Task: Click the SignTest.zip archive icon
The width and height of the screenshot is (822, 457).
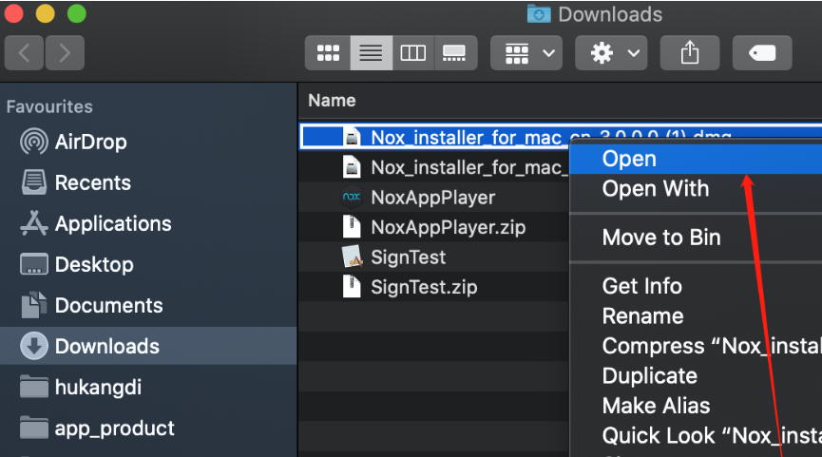Action: click(352, 287)
